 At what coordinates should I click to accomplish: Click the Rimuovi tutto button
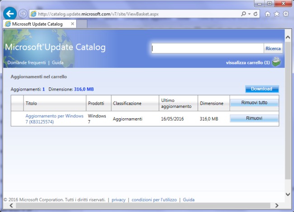[254, 102]
